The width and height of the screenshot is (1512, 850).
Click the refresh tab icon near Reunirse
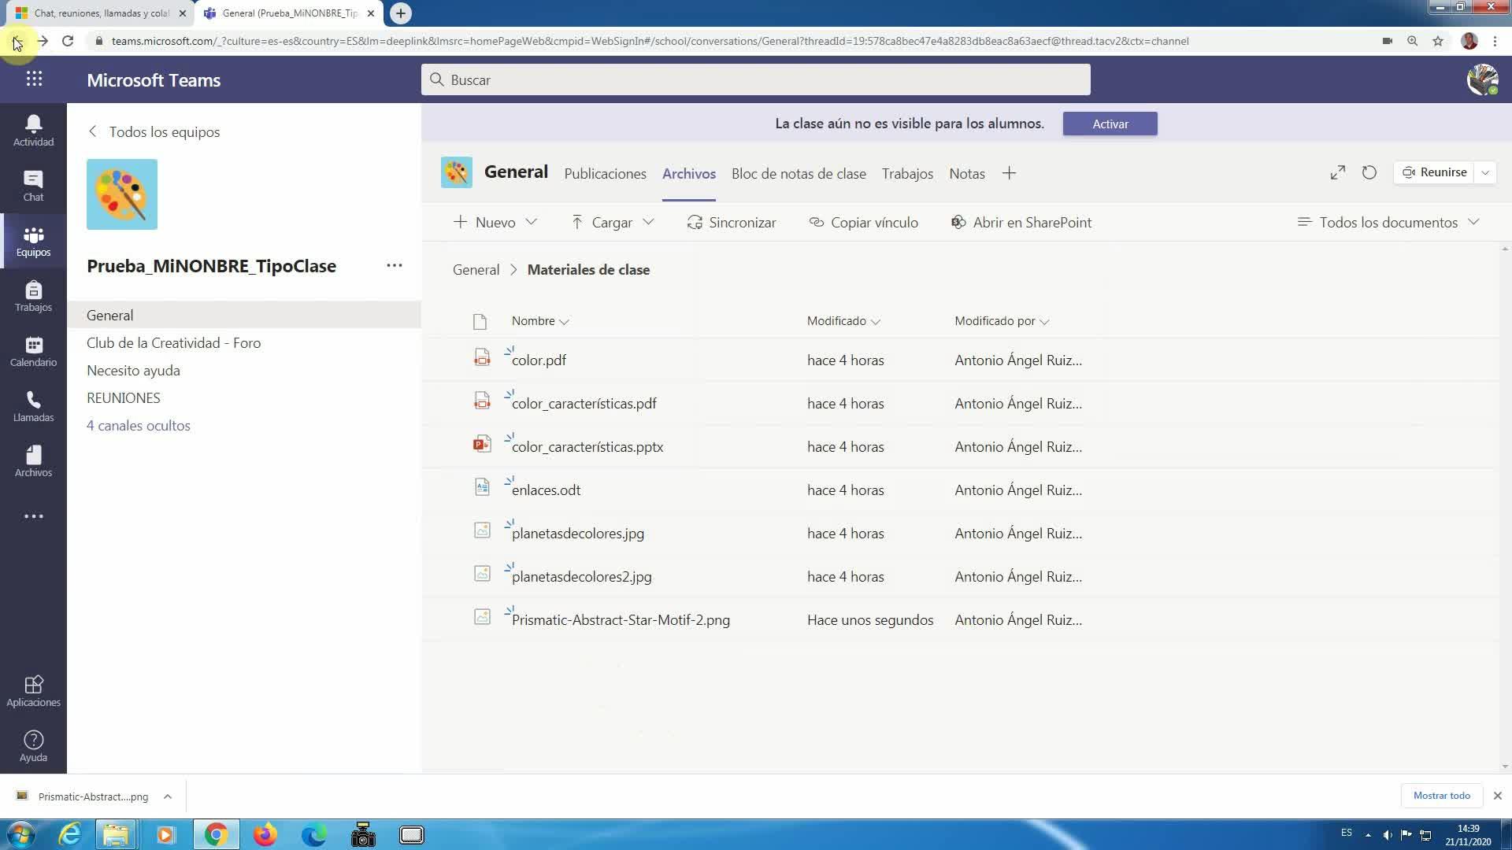click(1369, 172)
